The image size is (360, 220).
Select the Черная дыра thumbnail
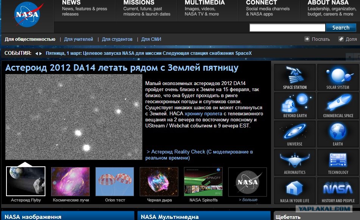coord(159,181)
